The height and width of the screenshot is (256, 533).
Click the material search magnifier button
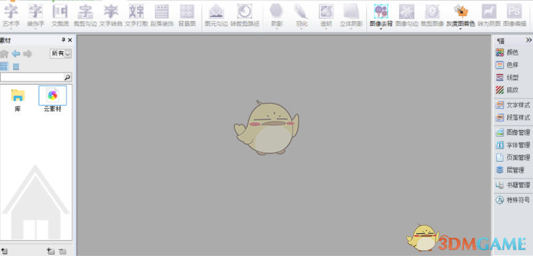68,77
